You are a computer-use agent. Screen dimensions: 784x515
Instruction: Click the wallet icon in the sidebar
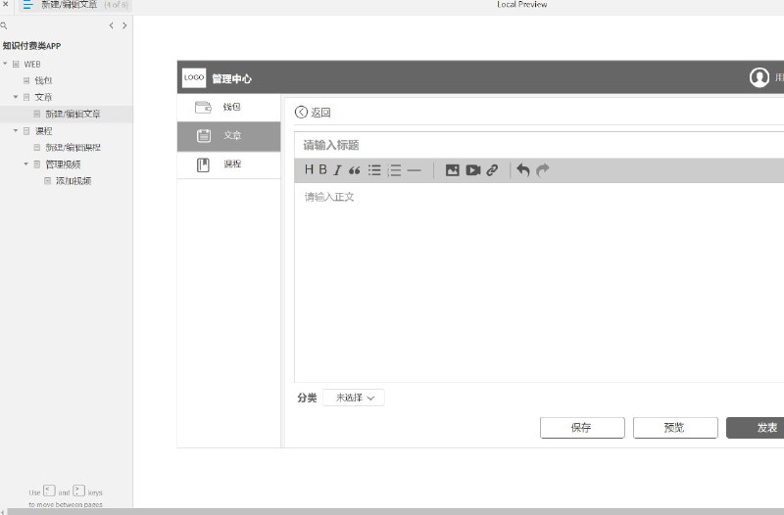203,107
